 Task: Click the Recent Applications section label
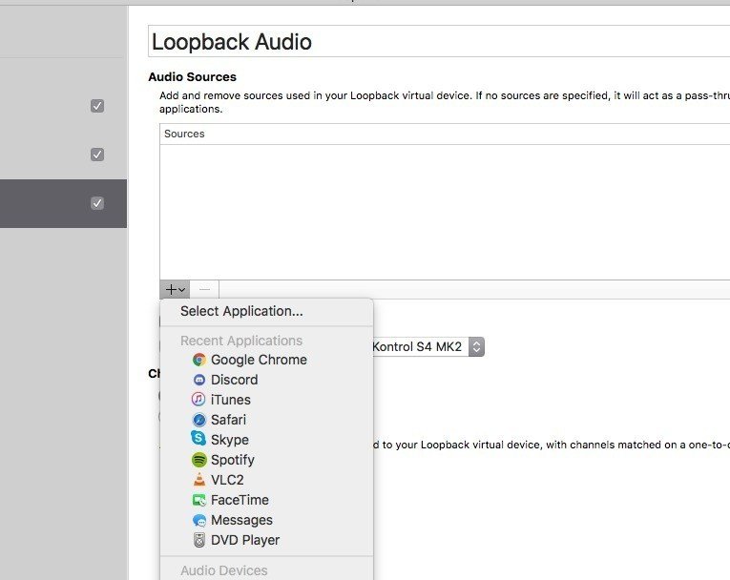point(241,341)
